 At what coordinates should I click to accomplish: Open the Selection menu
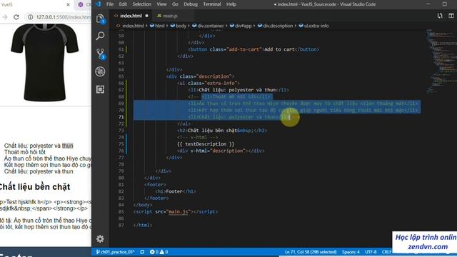pyautogui.click(x=141, y=4)
